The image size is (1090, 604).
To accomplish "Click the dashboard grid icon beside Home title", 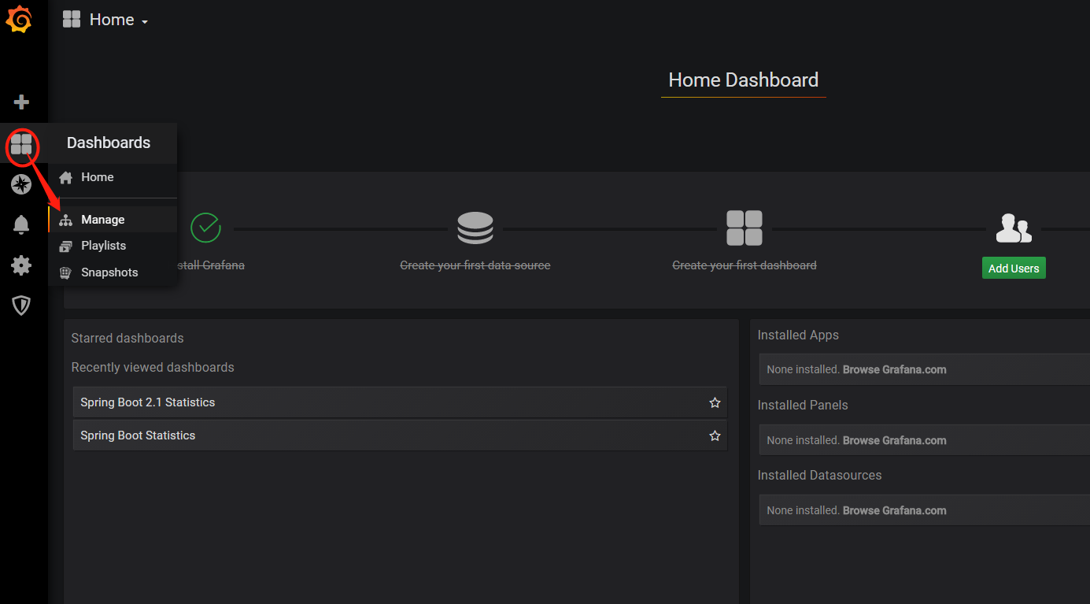I will pos(72,20).
